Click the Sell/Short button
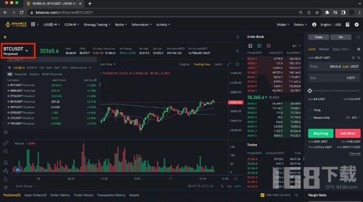Screen dimensions: 363x202 [348, 133]
